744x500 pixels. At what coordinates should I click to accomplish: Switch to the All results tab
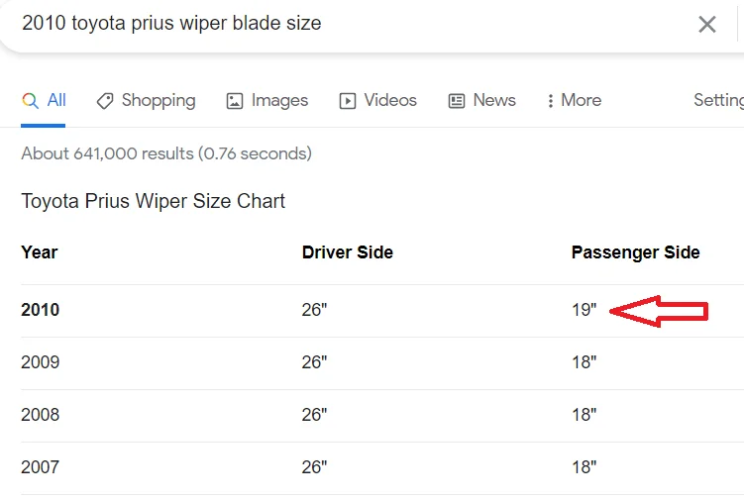[55, 101]
